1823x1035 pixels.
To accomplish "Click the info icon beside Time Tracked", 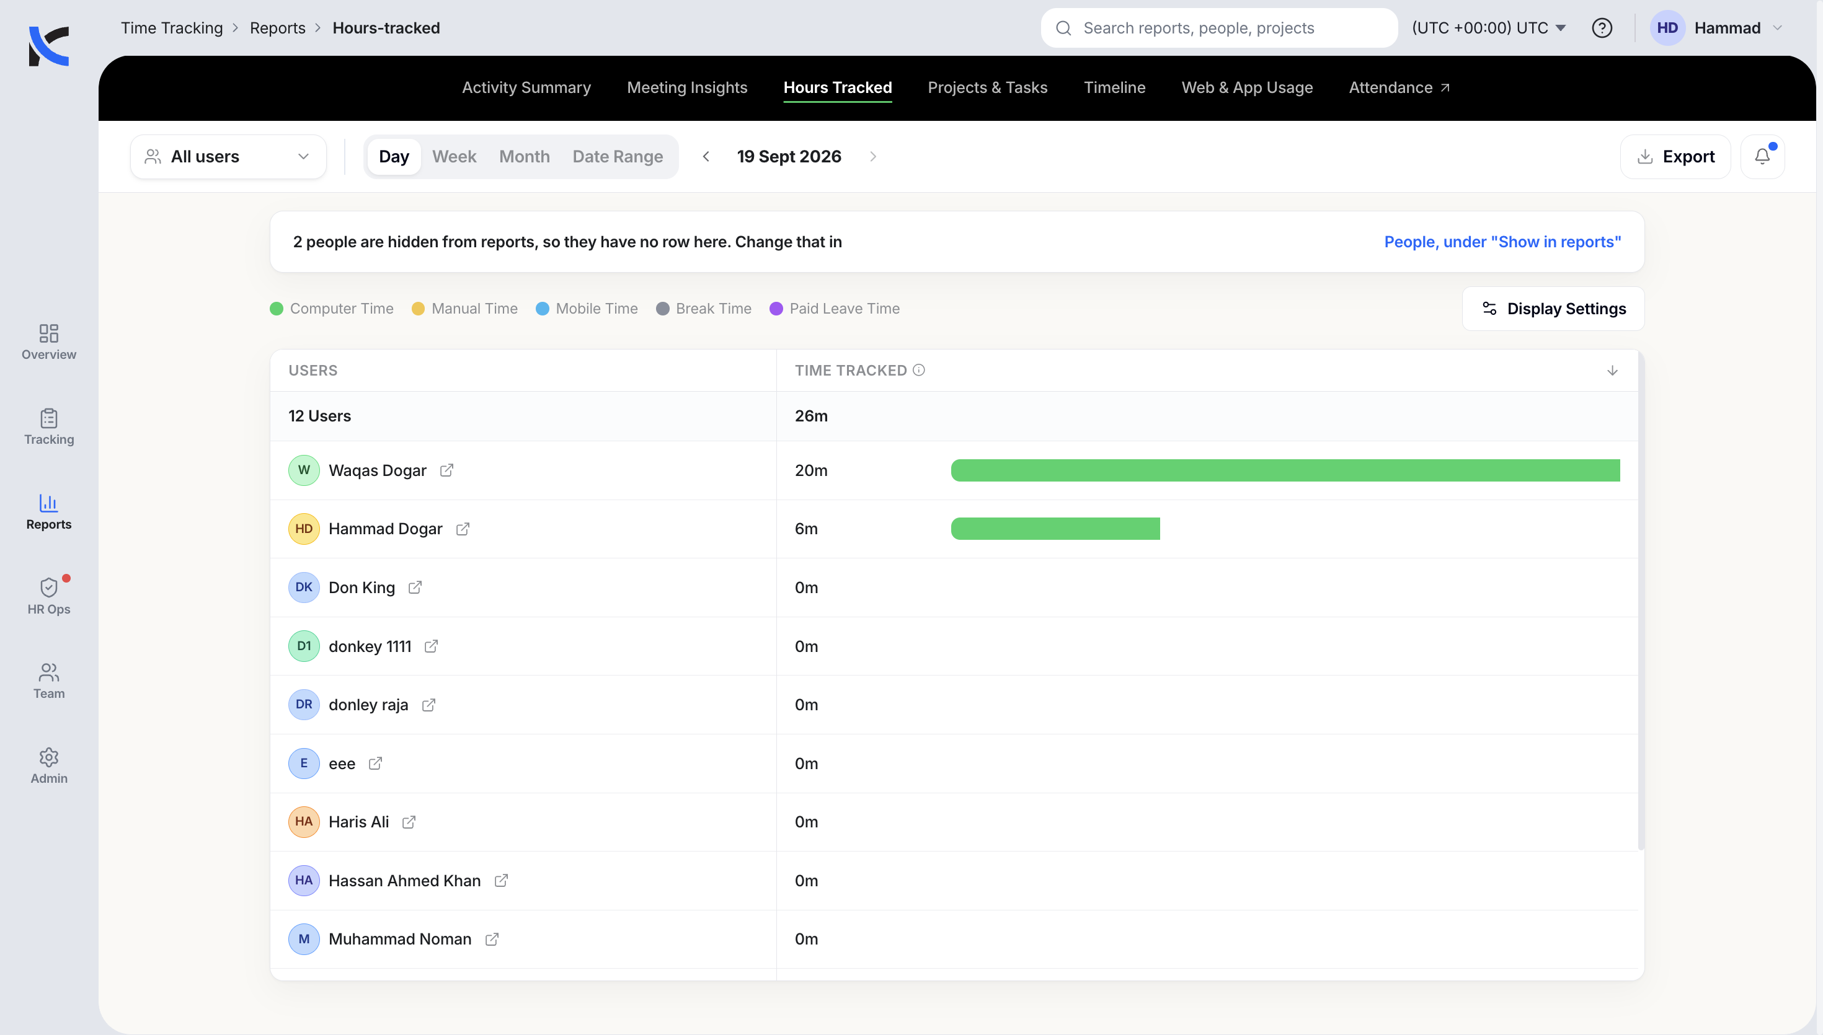I will (x=918, y=371).
